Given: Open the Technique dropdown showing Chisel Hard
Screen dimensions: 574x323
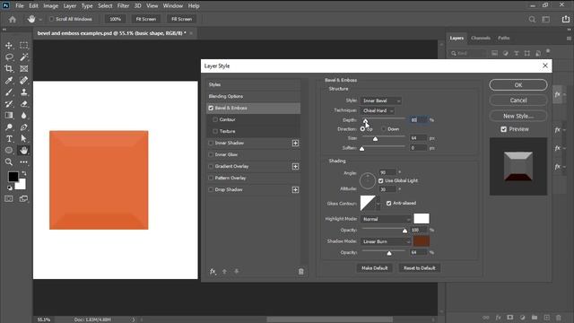Looking at the screenshot, I should click(378, 110).
